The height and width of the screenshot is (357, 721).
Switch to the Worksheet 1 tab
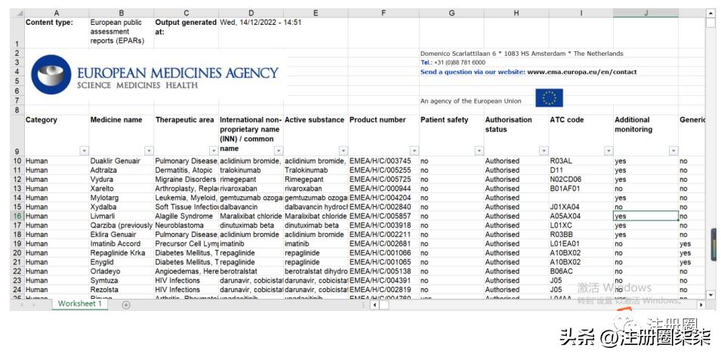coord(79,304)
